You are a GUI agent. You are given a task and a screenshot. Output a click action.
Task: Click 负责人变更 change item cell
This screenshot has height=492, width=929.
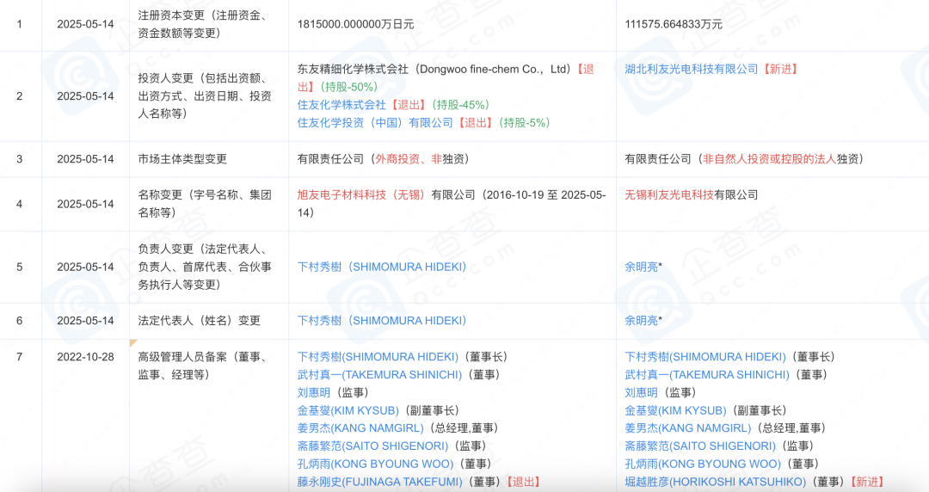pos(209,268)
